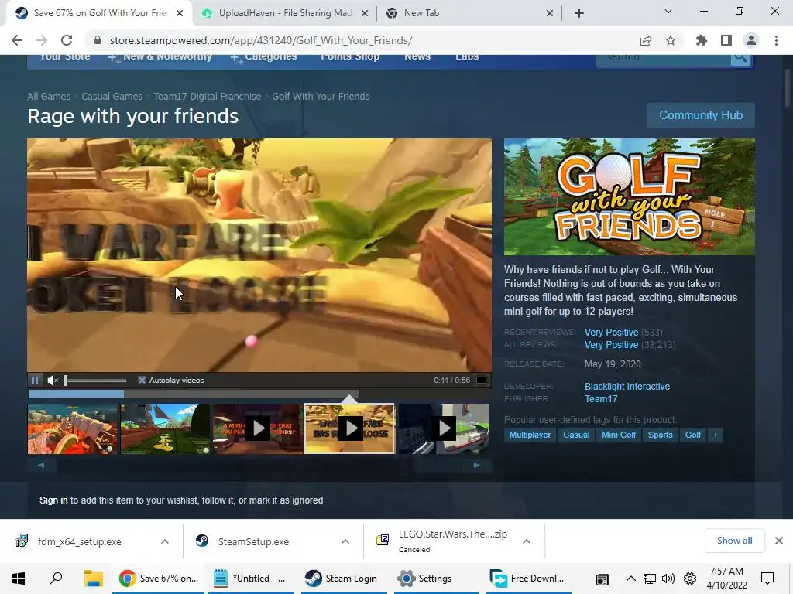This screenshot has width=793, height=594.
Task: Click the Steam store search field
Action: 664,58
